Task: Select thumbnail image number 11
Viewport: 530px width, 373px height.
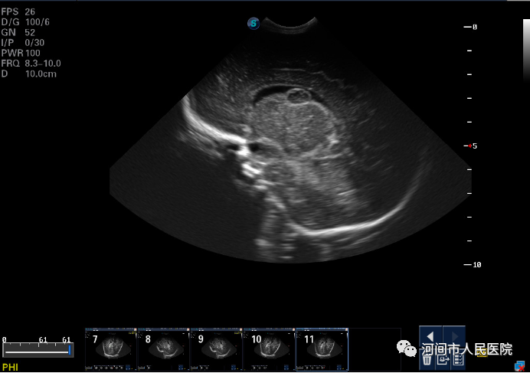Action: [x=322, y=348]
